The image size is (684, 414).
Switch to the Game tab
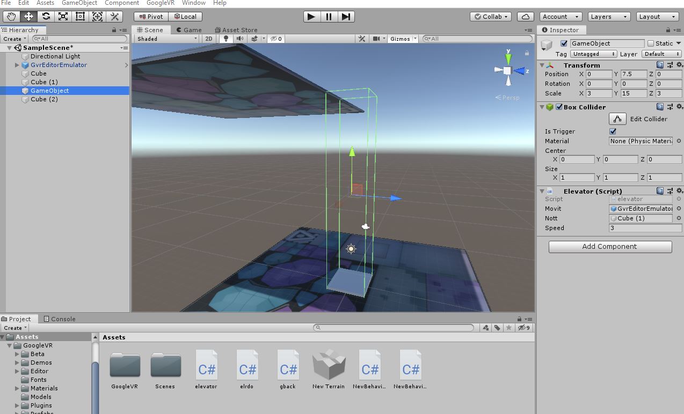click(x=189, y=29)
